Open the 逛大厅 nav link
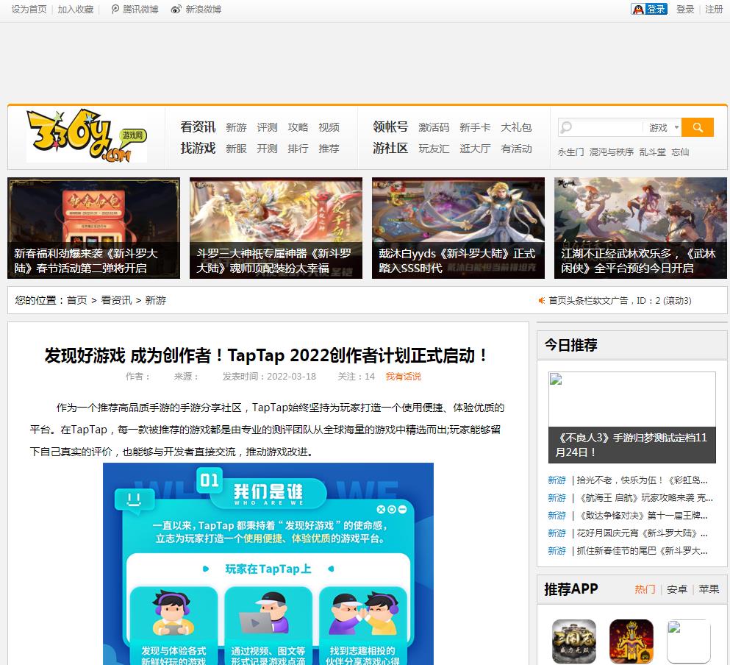This screenshot has height=665, width=730. click(x=475, y=149)
